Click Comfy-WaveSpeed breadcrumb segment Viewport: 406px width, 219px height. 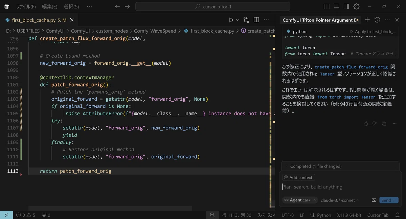coord(155,31)
